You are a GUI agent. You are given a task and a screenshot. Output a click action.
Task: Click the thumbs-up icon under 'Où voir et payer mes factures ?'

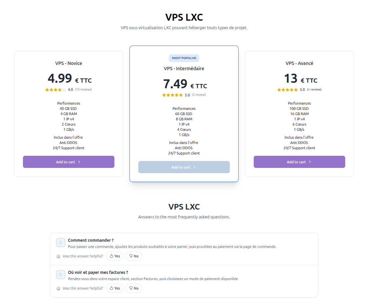tap(111, 288)
